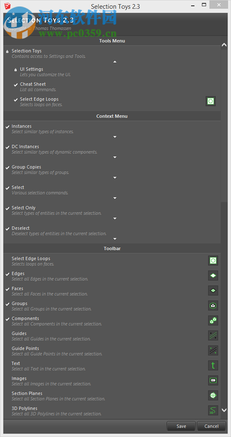The image size is (231, 437).
Task: Click the 'Section Planes' entry label
Action: point(27,393)
